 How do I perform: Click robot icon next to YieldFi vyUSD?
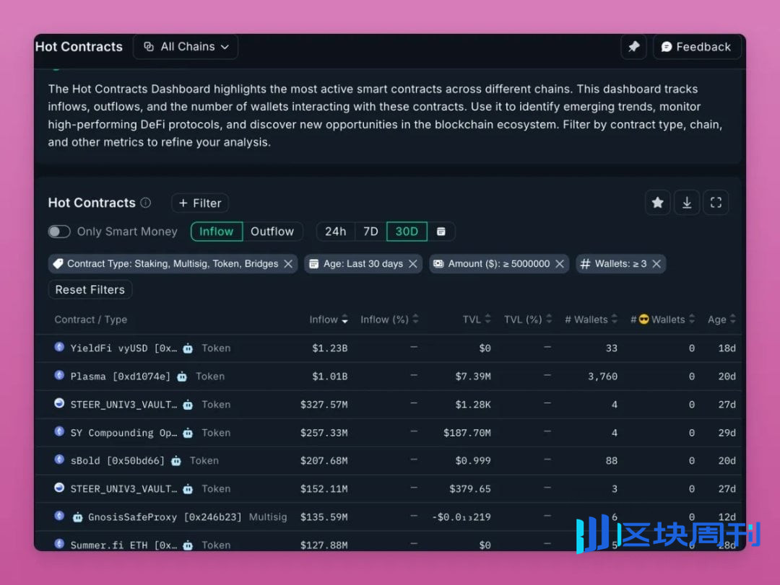[x=188, y=348]
